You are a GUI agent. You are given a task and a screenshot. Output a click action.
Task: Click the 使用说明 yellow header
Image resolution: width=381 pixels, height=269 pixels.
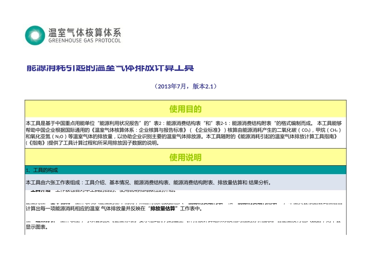click(185, 157)
